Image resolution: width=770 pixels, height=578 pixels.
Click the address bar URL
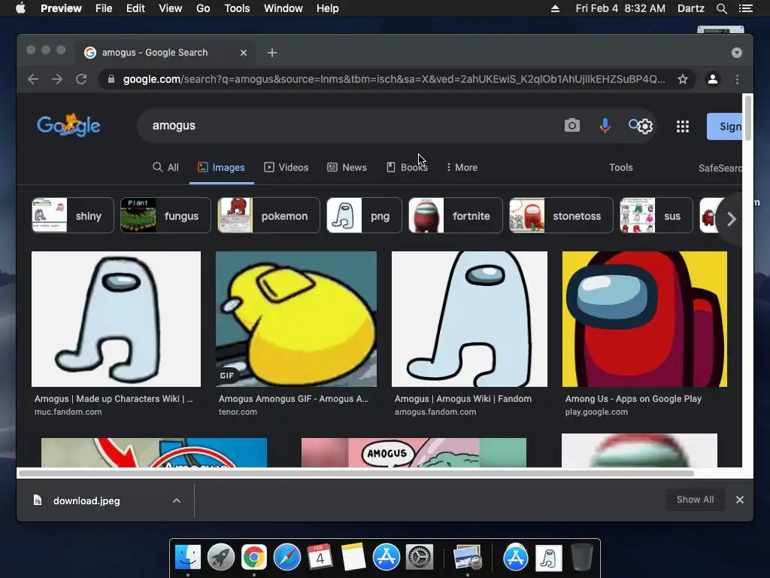394,79
